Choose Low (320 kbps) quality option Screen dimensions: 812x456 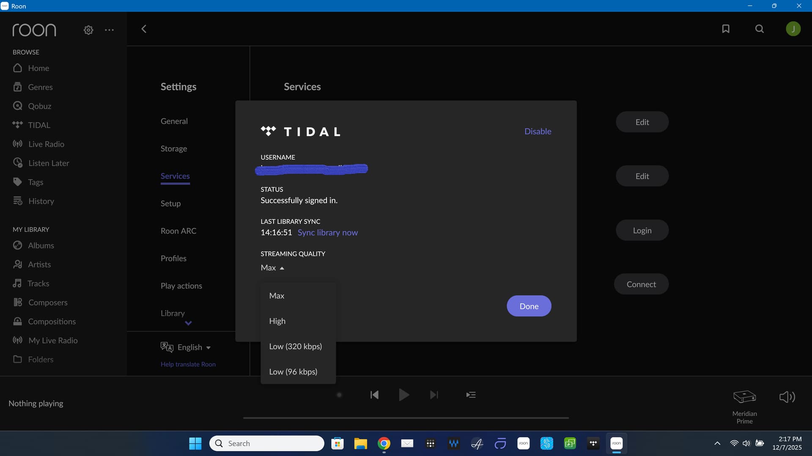296,346
